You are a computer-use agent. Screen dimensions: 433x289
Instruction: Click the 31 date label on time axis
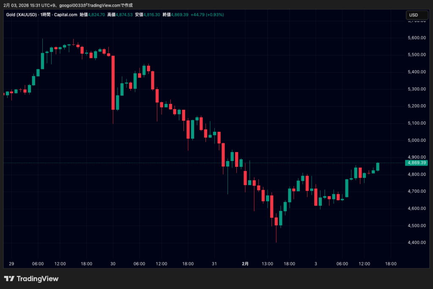tap(214, 264)
